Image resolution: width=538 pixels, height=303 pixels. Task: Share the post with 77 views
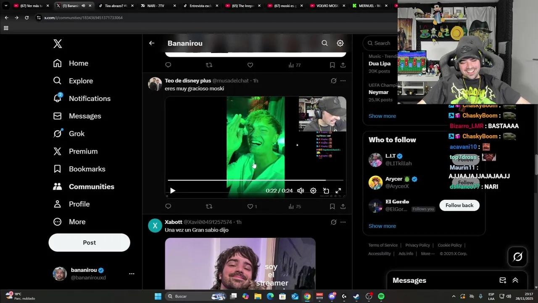pos(343,65)
